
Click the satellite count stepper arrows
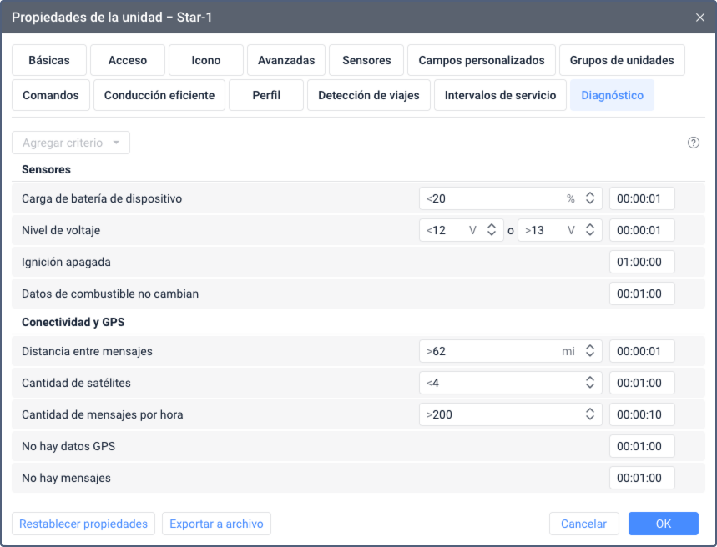point(589,383)
